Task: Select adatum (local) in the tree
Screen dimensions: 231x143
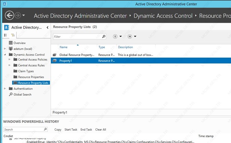Action: click(23, 49)
